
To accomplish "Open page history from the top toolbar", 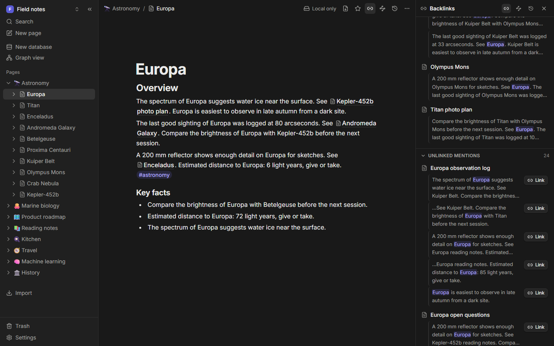I will tap(395, 8).
